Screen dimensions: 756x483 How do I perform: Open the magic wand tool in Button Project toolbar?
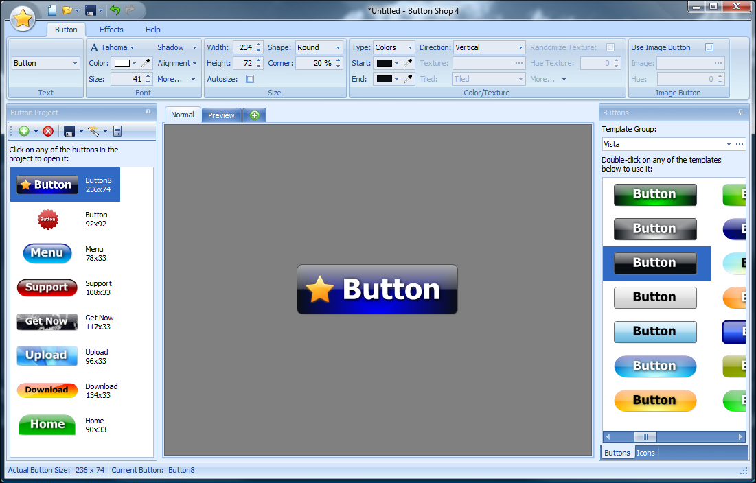click(91, 130)
